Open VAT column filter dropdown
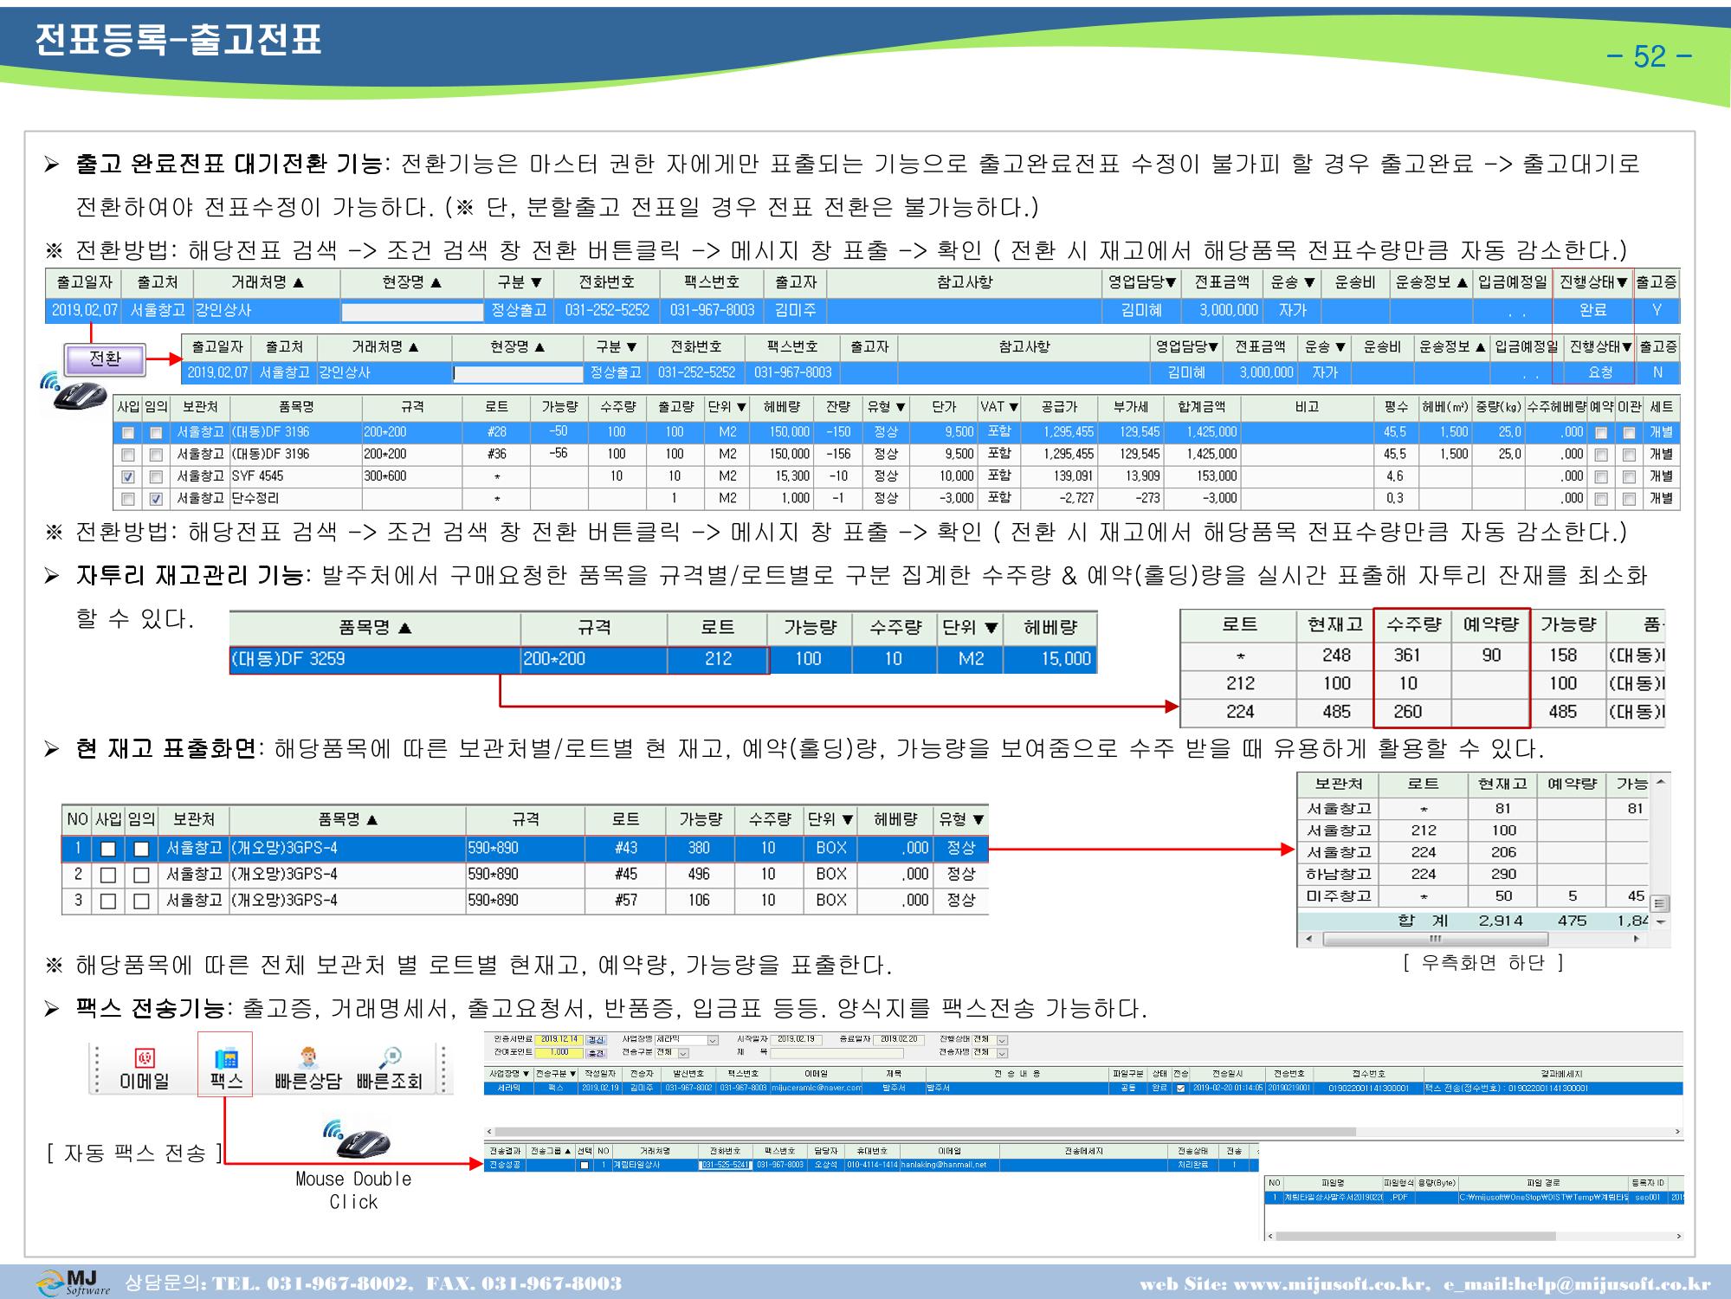Image resolution: width=1731 pixels, height=1299 pixels. (1013, 406)
